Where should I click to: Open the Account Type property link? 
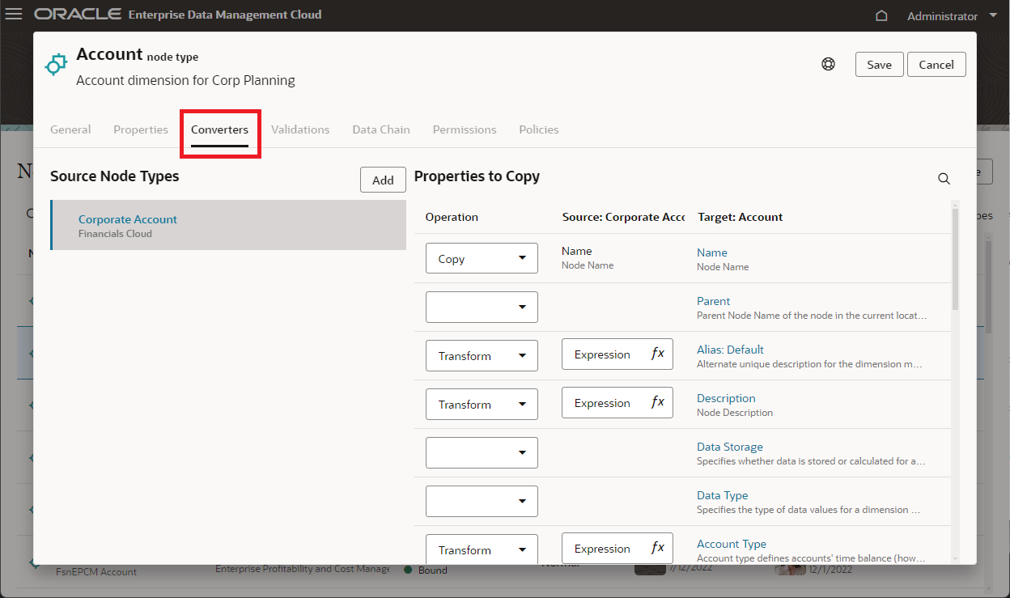(x=732, y=544)
